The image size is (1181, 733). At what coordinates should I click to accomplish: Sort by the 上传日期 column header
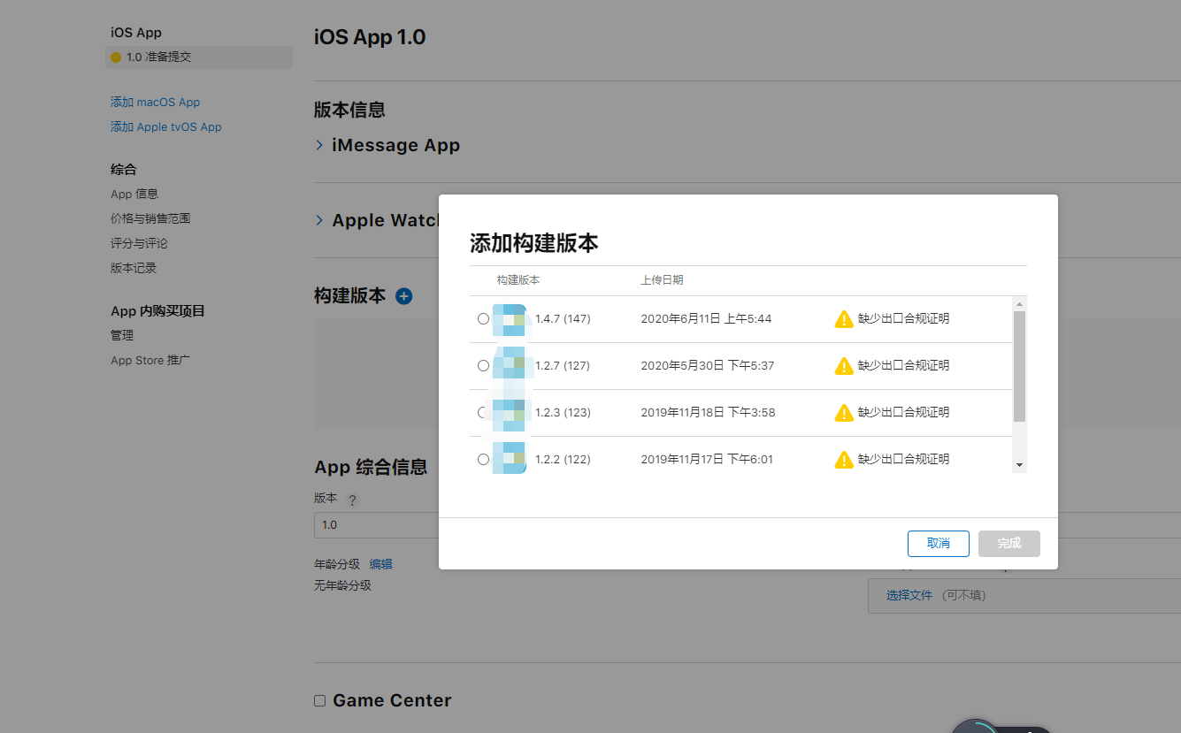(x=663, y=279)
